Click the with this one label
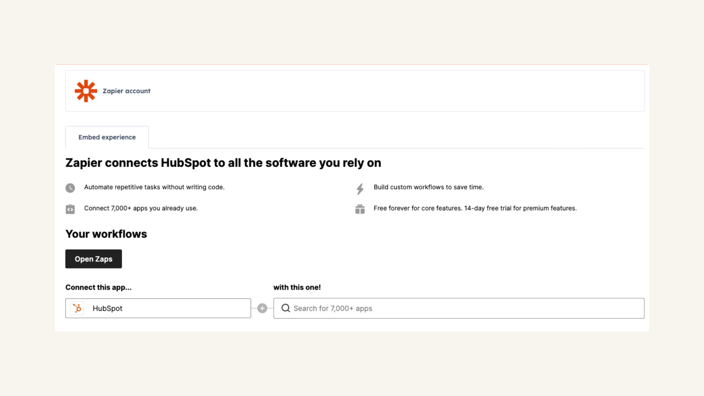This screenshot has height=396, width=704. (x=297, y=287)
